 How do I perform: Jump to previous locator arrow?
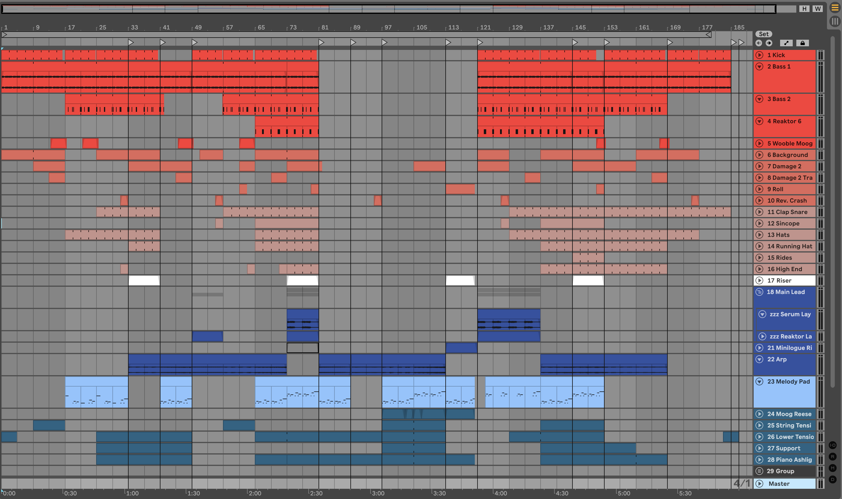(x=759, y=43)
